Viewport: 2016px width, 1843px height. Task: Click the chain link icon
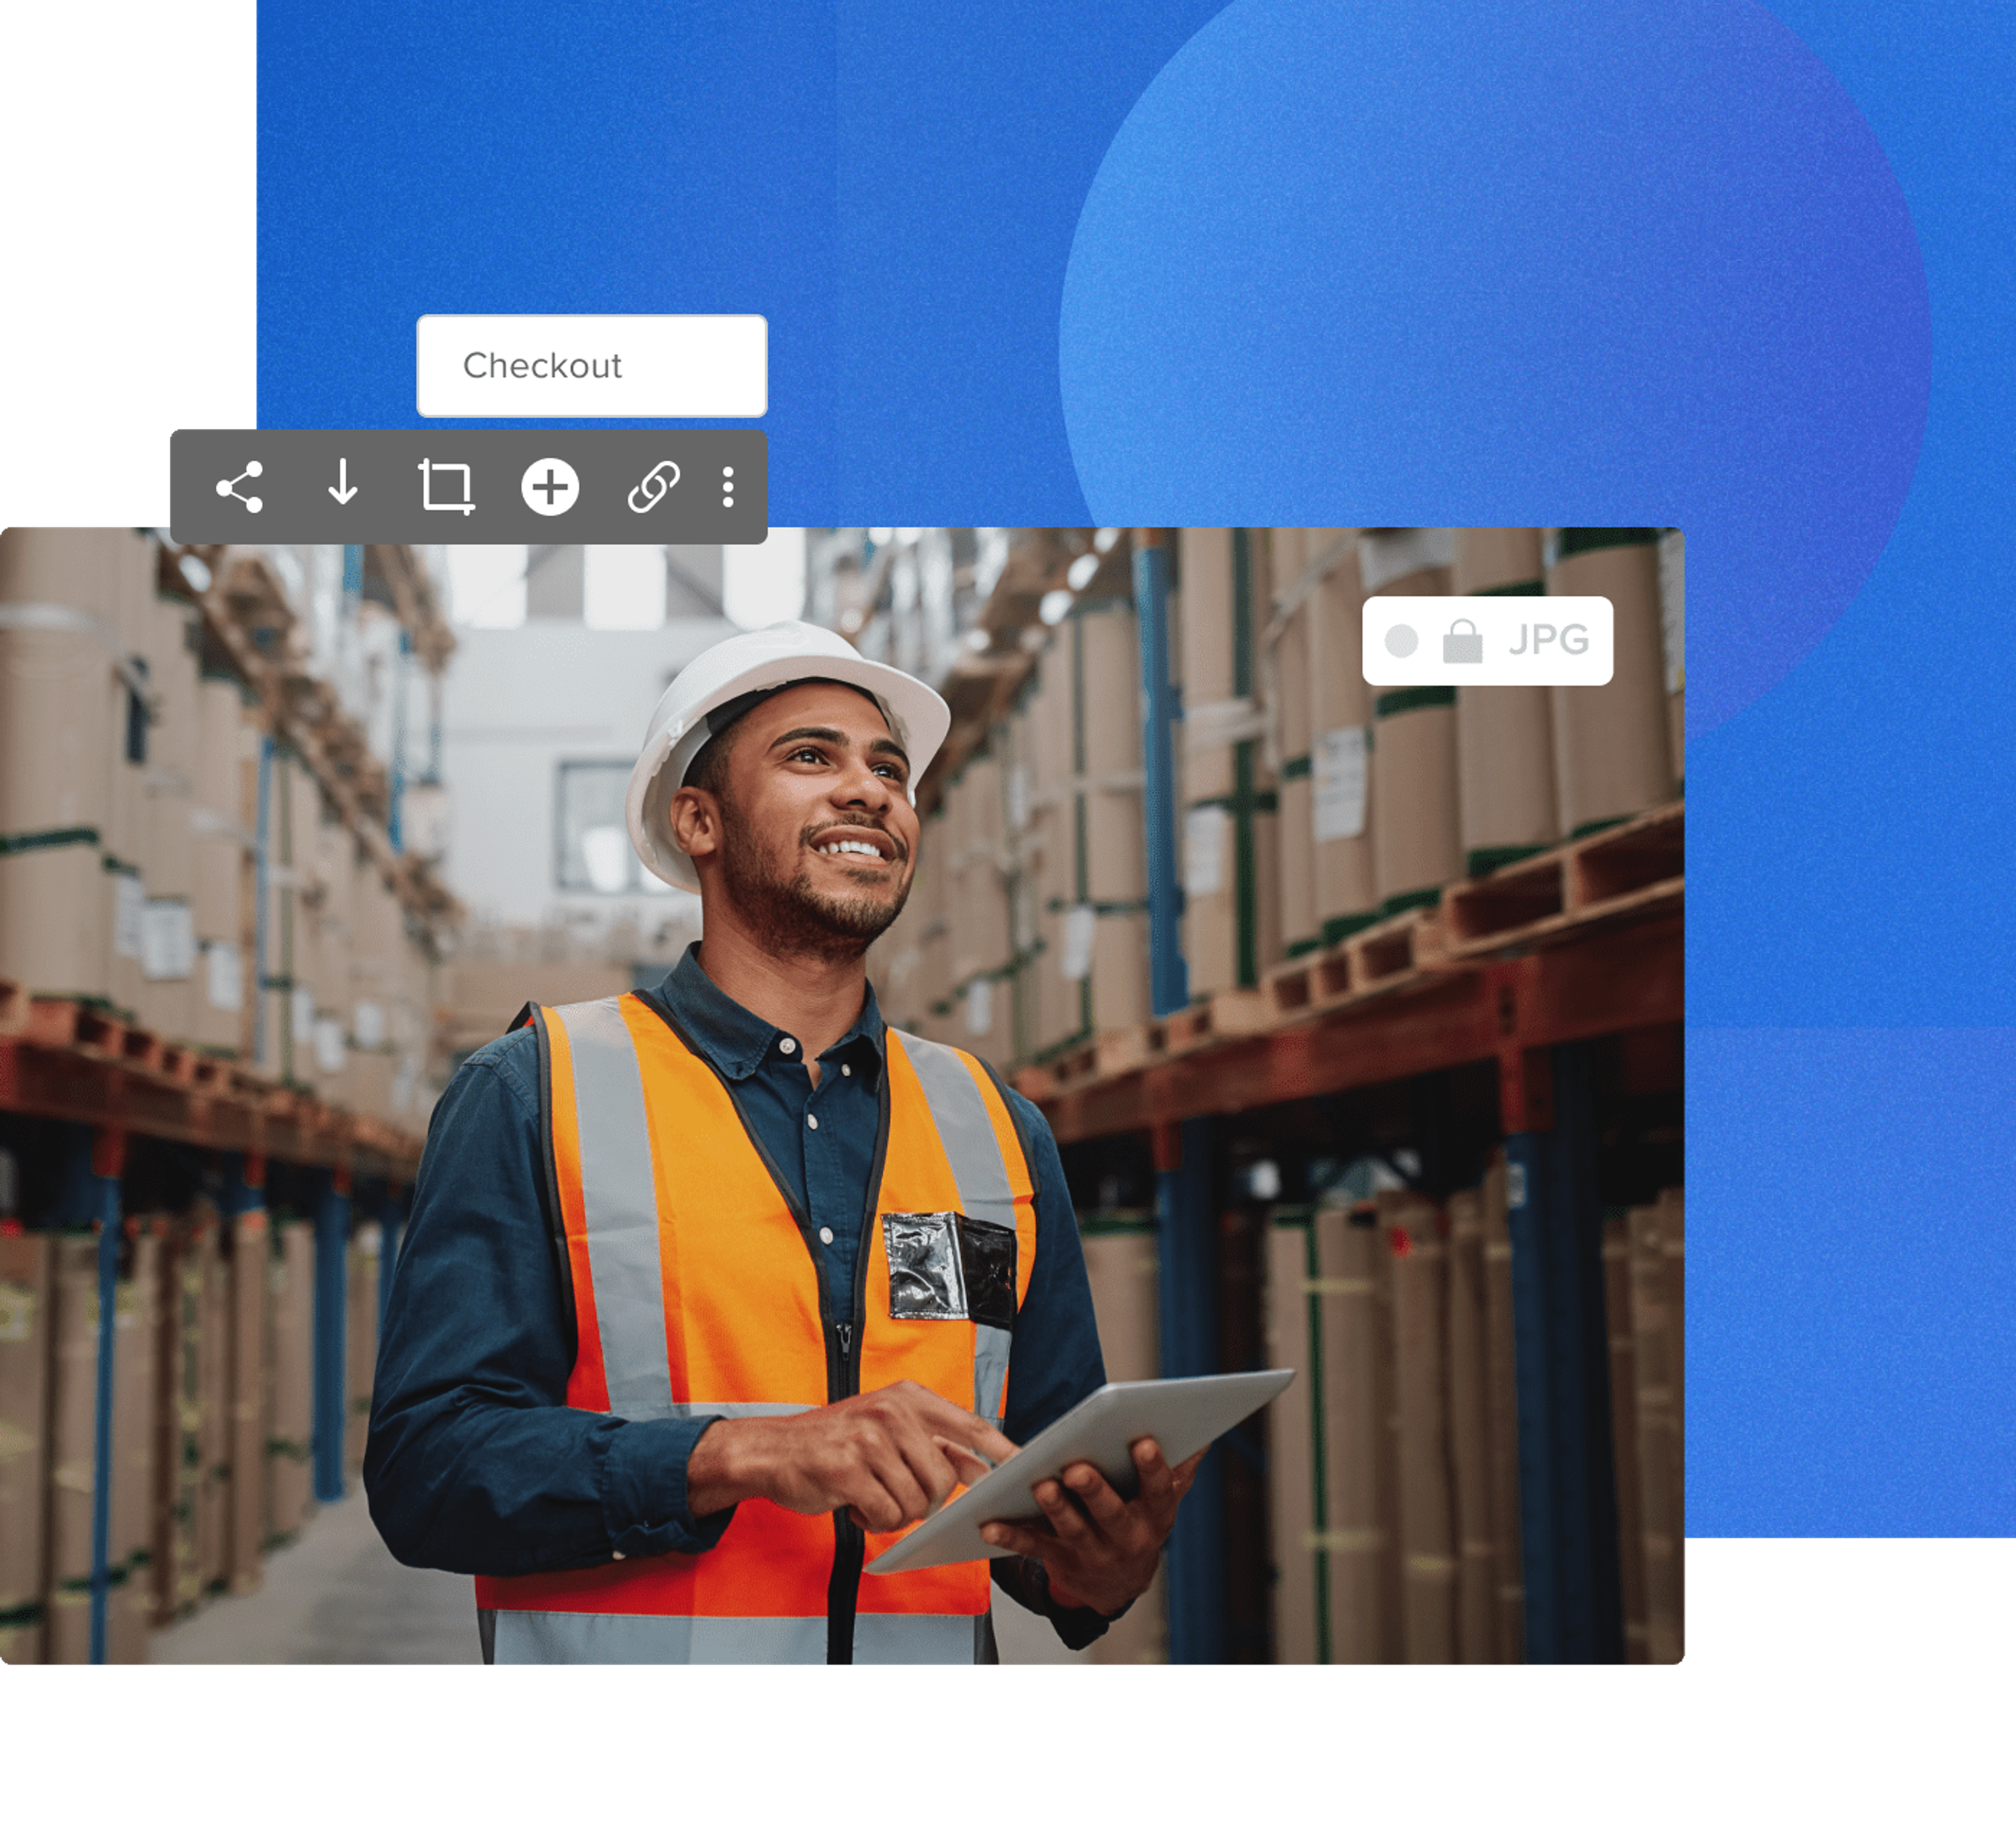(x=653, y=487)
